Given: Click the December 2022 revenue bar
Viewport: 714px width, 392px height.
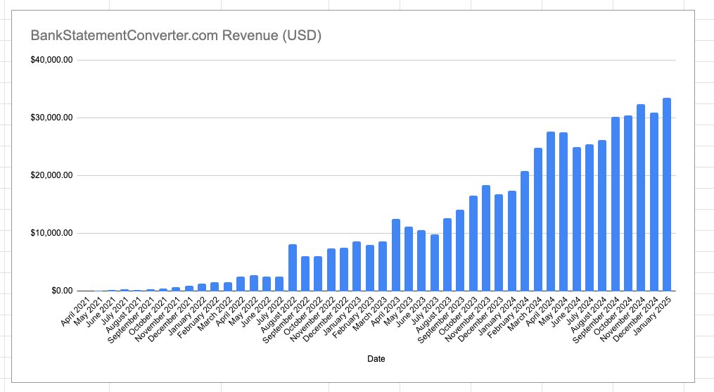Looking at the screenshot, I should [x=344, y=270].
